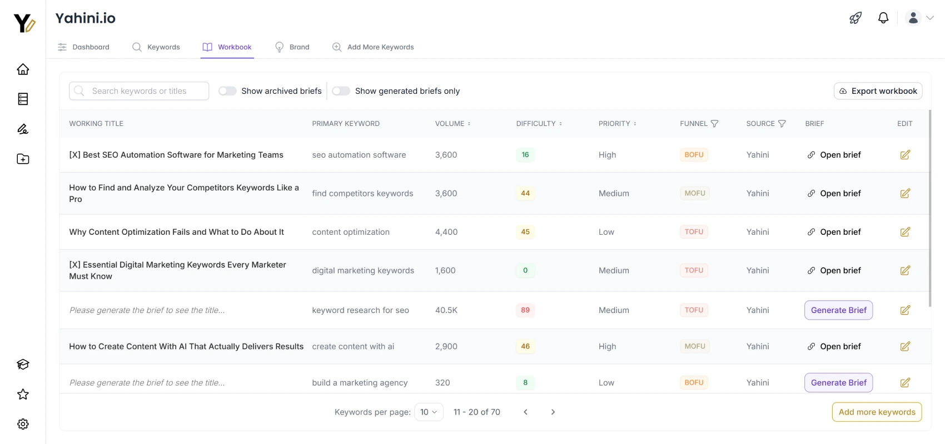Click the pen writing icon in sidebar
Viewport: 945px width, 444px height.
pyautogui.click(x=23, y=129)
